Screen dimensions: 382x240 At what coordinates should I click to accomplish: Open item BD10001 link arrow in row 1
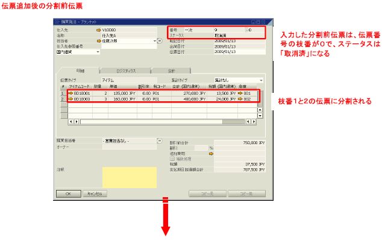(70, 93)
